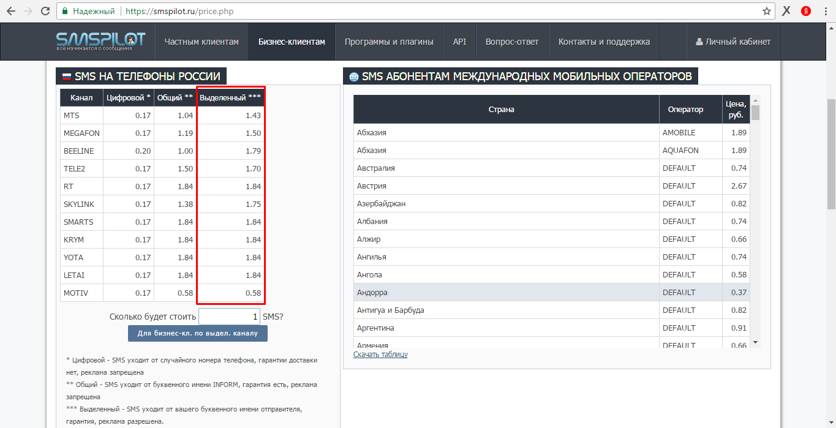Click the green secure lock icon
Viewport: 836px width, 428px height.
pos(65,11)
